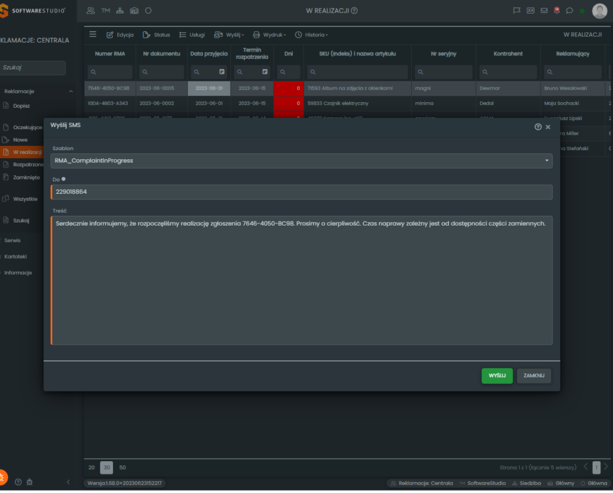613x493 pixels.
Task: Click the Do phone number field
Action: tap(302, 192)
